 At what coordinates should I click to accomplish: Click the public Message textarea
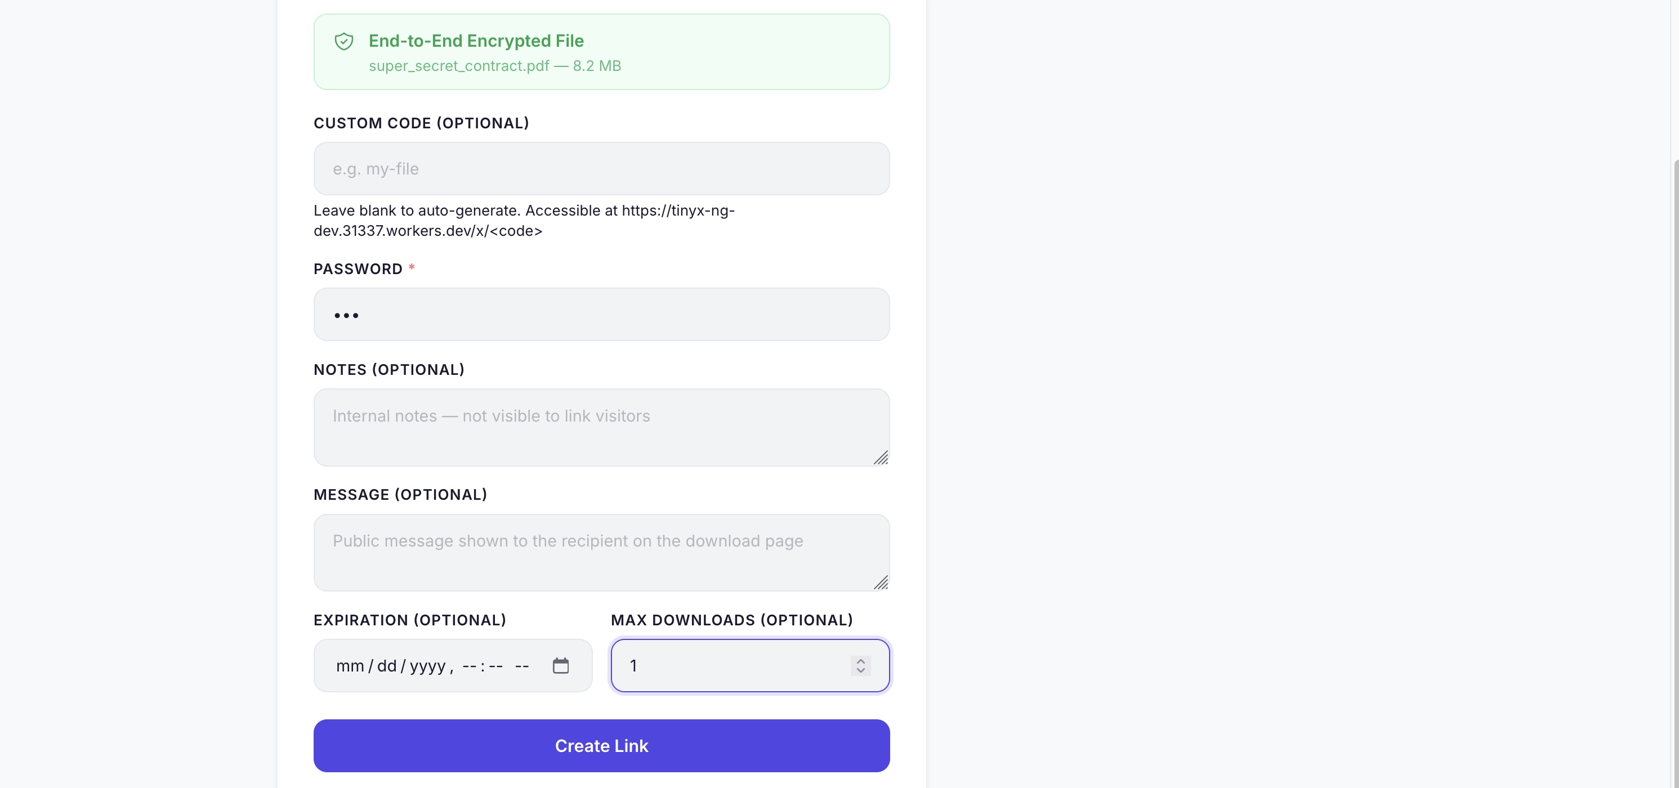(x=601, y=553)
